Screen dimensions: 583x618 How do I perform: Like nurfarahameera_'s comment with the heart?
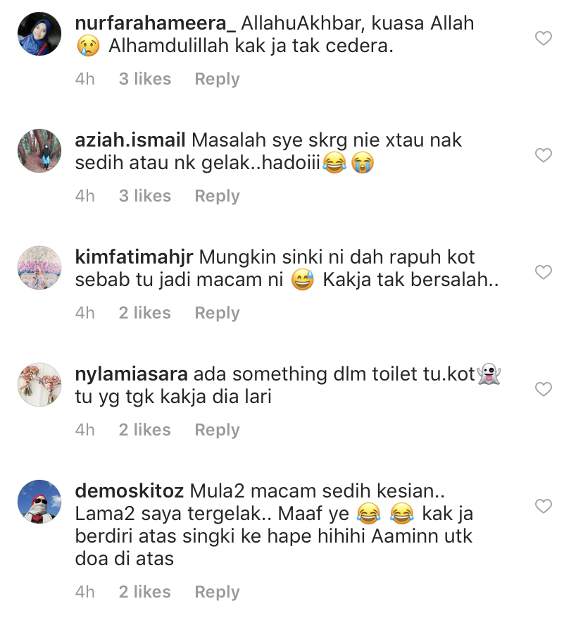tap(543, 38)
